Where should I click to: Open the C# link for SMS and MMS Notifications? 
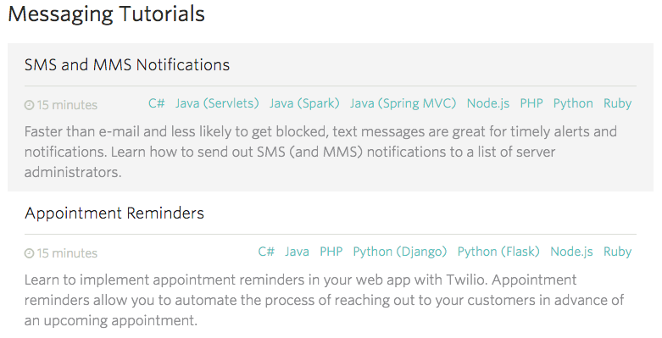point(157,103)
